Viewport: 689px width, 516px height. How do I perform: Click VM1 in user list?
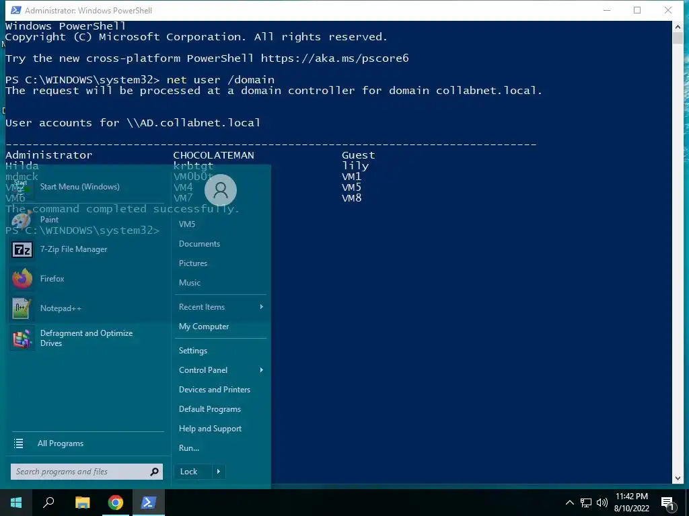[x=351, y=177]
